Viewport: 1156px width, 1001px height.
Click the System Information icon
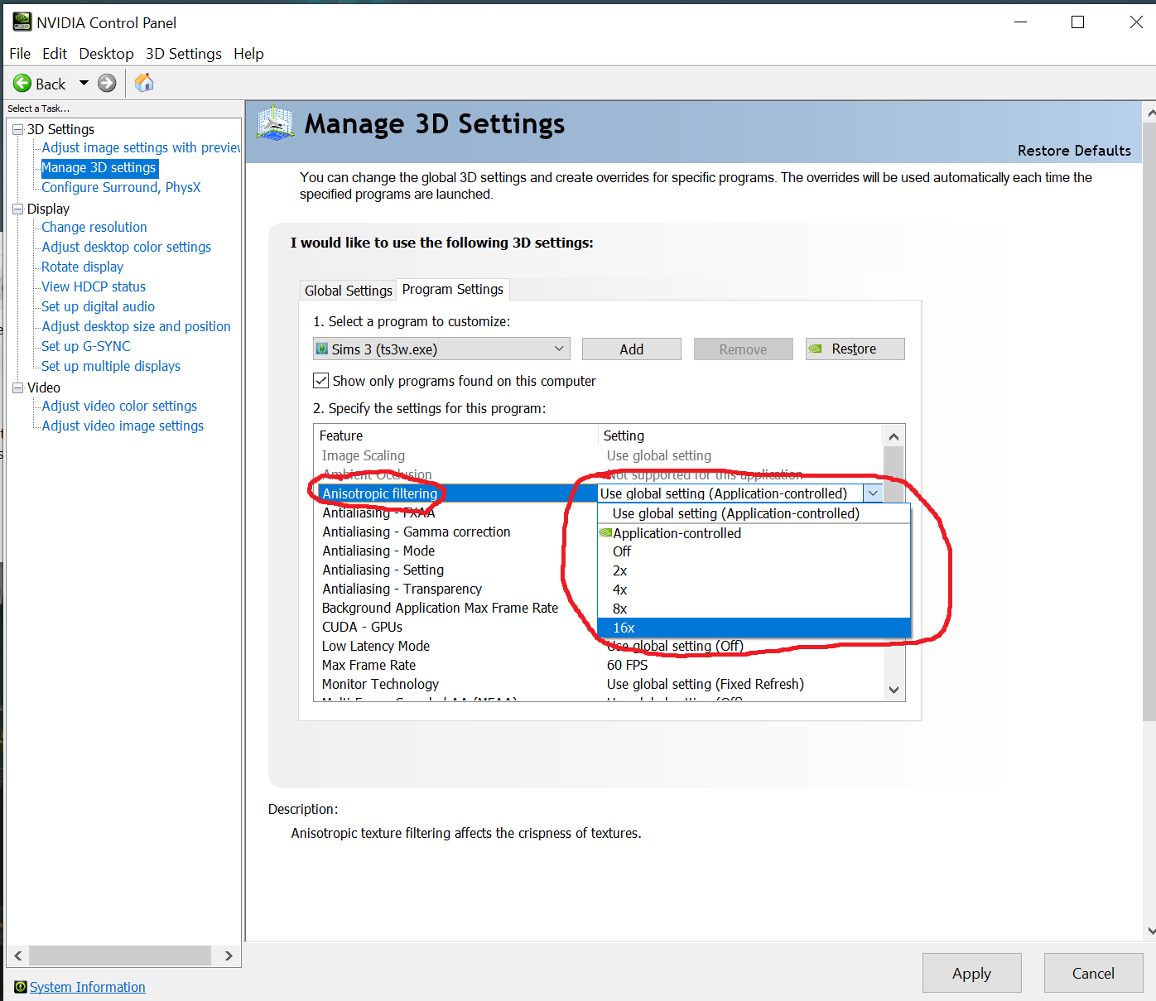click(x=21, y=987)
